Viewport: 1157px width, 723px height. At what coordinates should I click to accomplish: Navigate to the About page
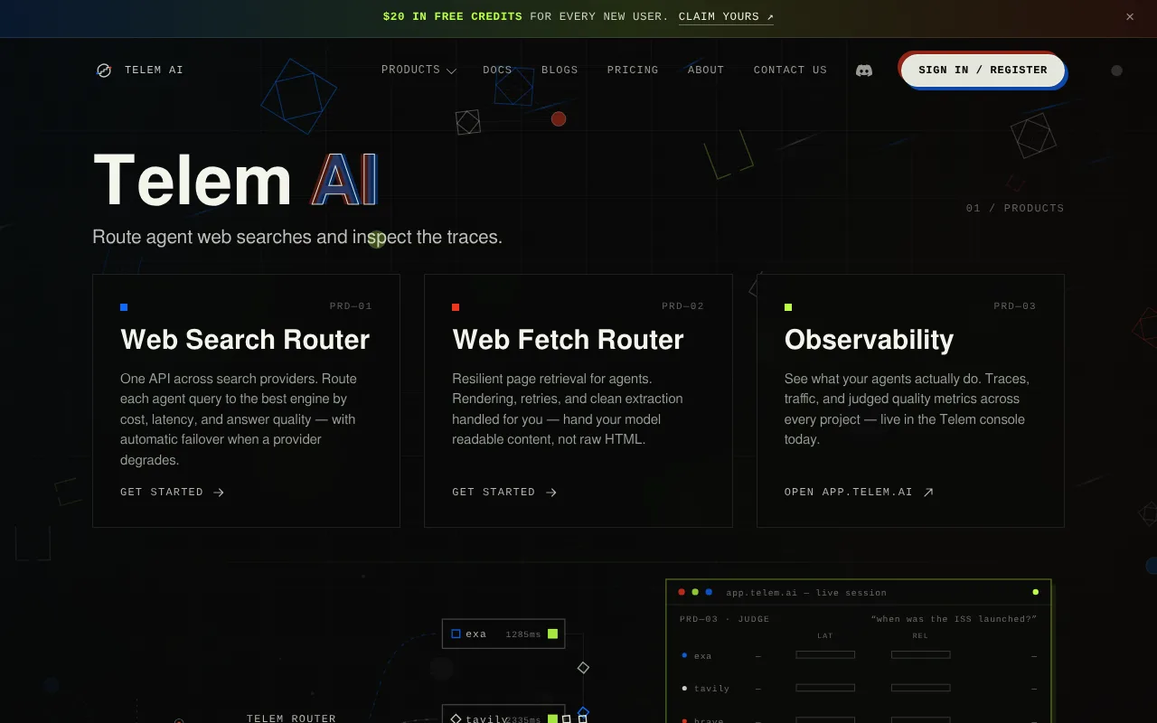pos(706,70)
